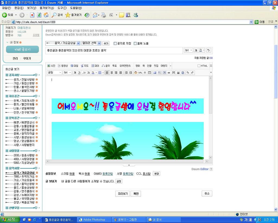Click the emoticon smiley icon in editor
Screen dimensions: 278x223
[136, 73]
